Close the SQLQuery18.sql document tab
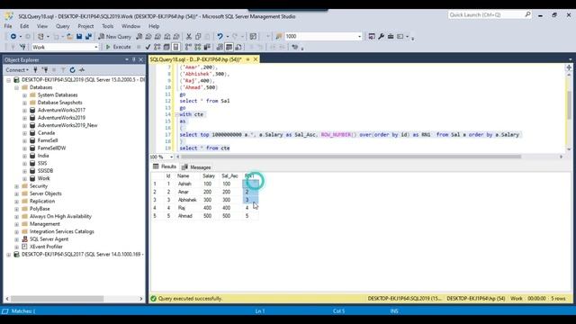This screenshot has width=576, height=324. pyautogui.click(x=256, y=59)
